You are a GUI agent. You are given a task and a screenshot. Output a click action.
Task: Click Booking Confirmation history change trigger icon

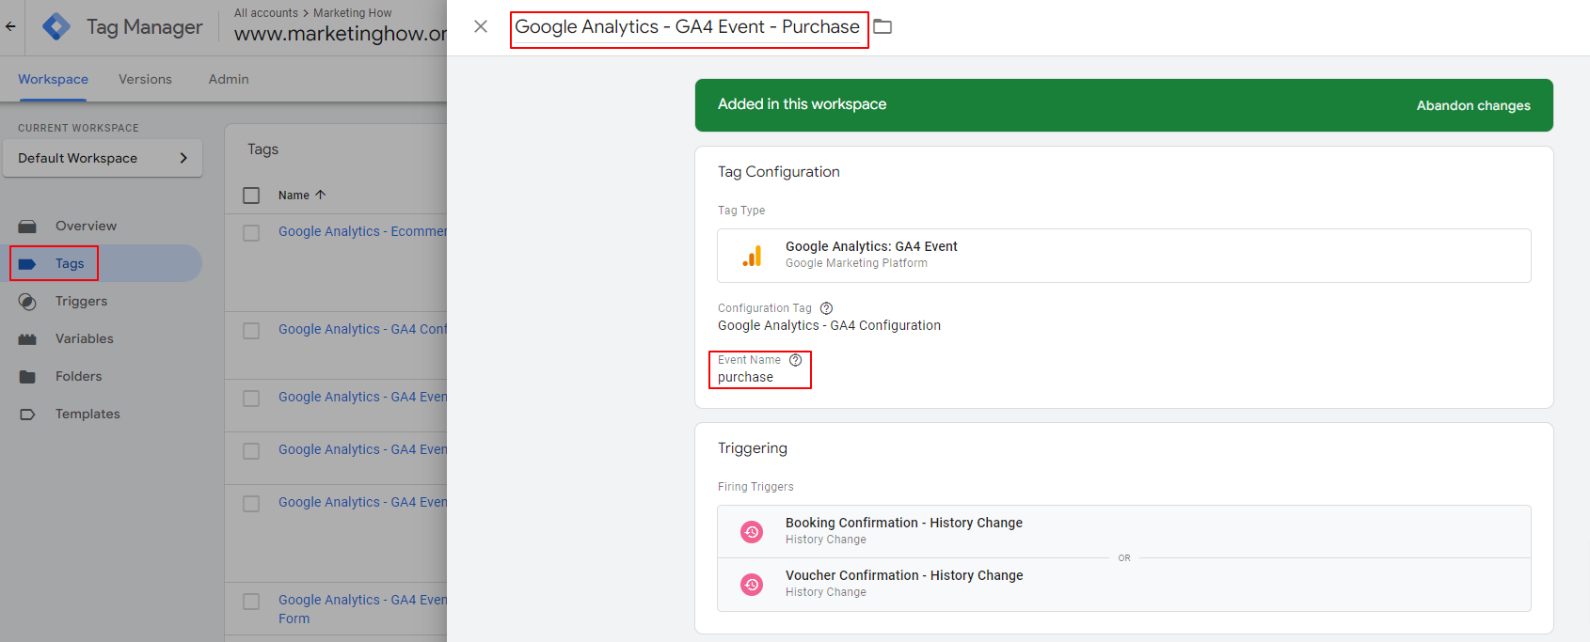coord(752,532)
